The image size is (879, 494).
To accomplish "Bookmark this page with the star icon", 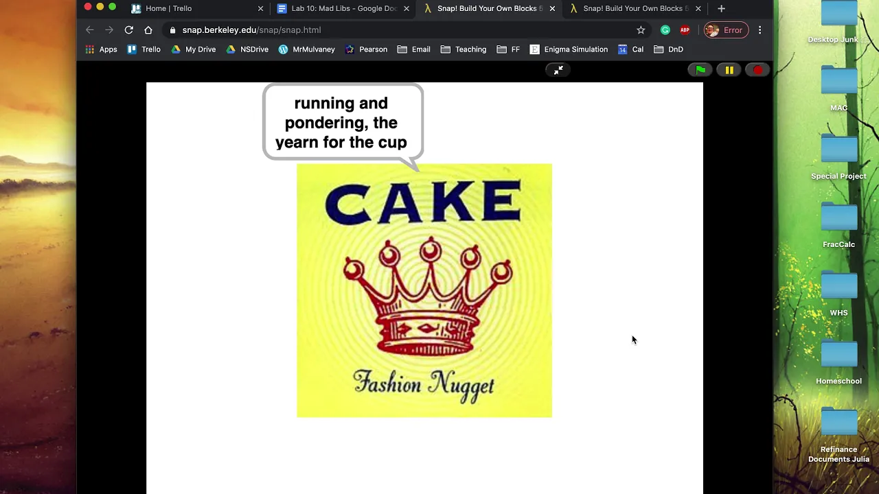I will tap(641, 30).
